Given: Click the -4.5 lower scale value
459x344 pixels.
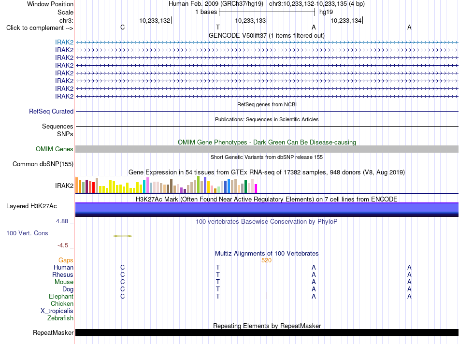Looking at the screenshot, I should [63, 245].
